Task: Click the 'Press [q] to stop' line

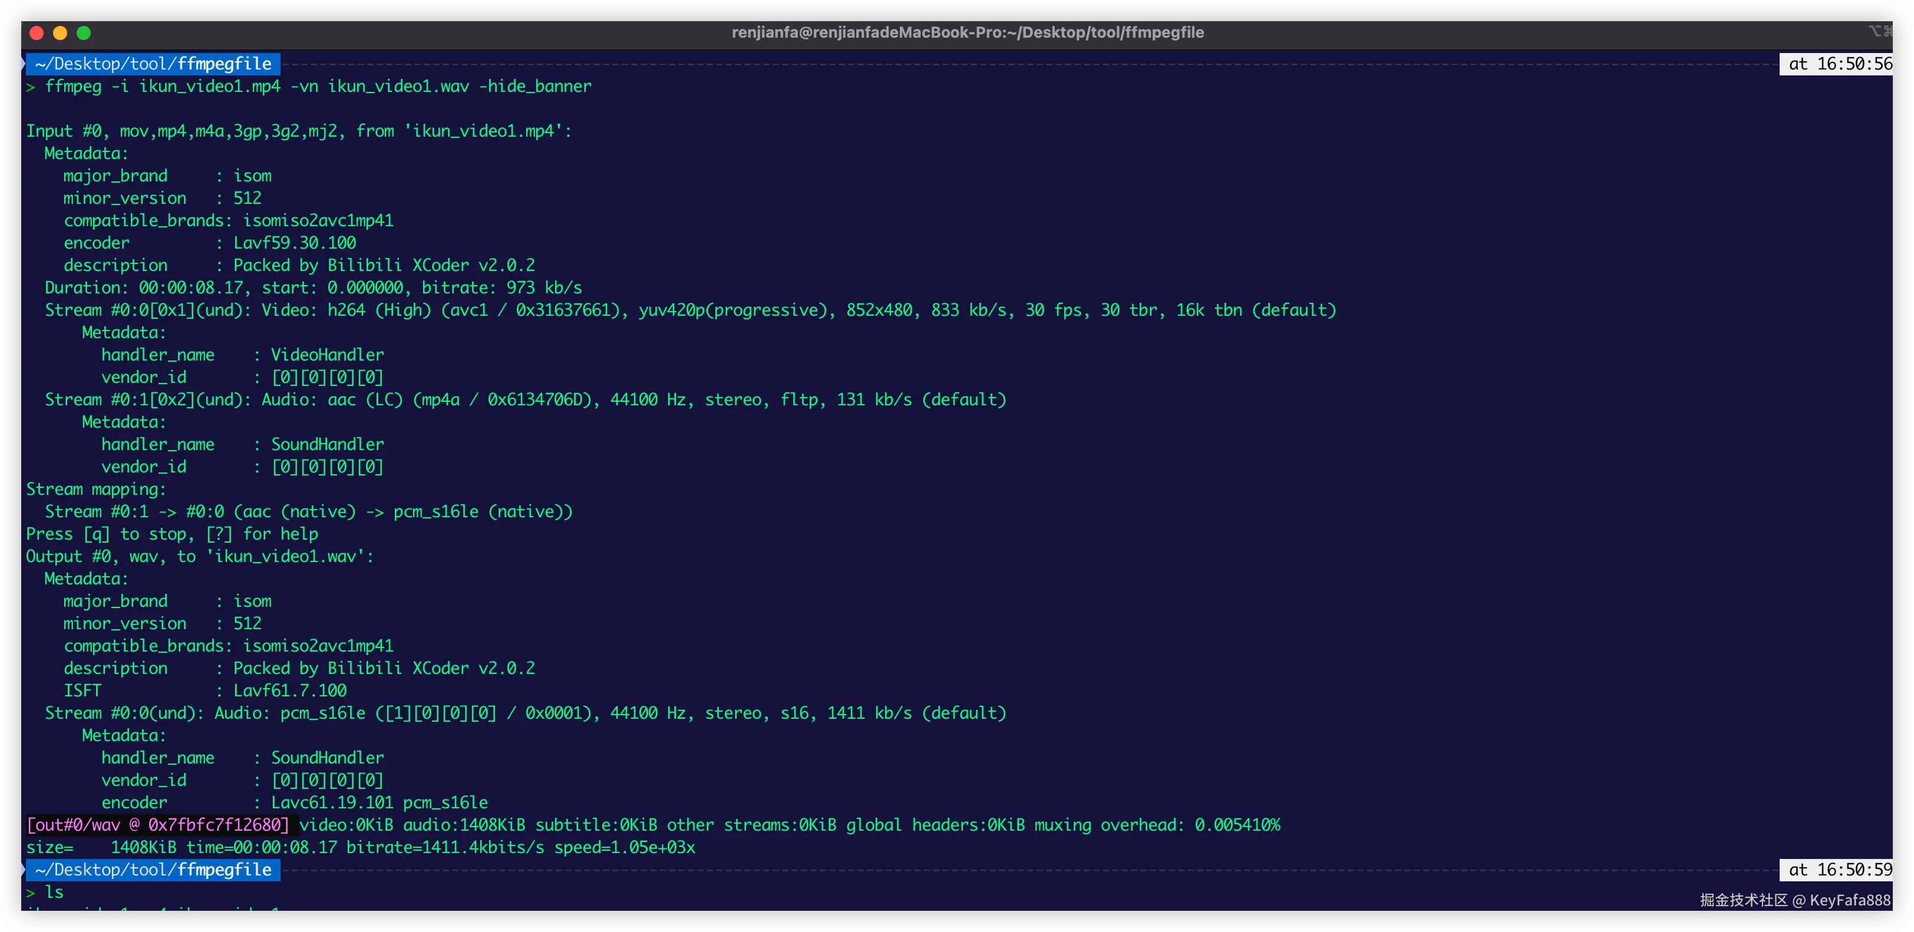Action: 171,535
